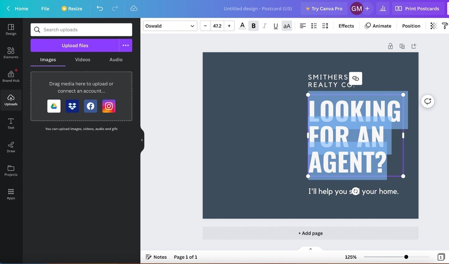The width and height of the screenshot is (449, 264).
Task: Toggle italic formatting
Action: point(264,26)
